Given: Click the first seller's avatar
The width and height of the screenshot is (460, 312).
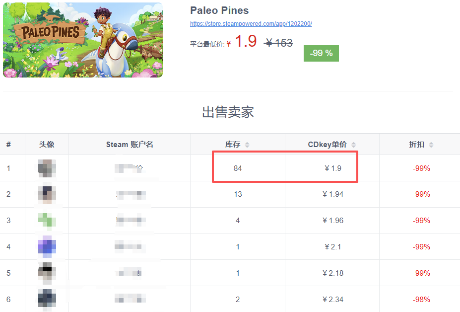Looking at the screenshot, I should [x=47, y=168].
